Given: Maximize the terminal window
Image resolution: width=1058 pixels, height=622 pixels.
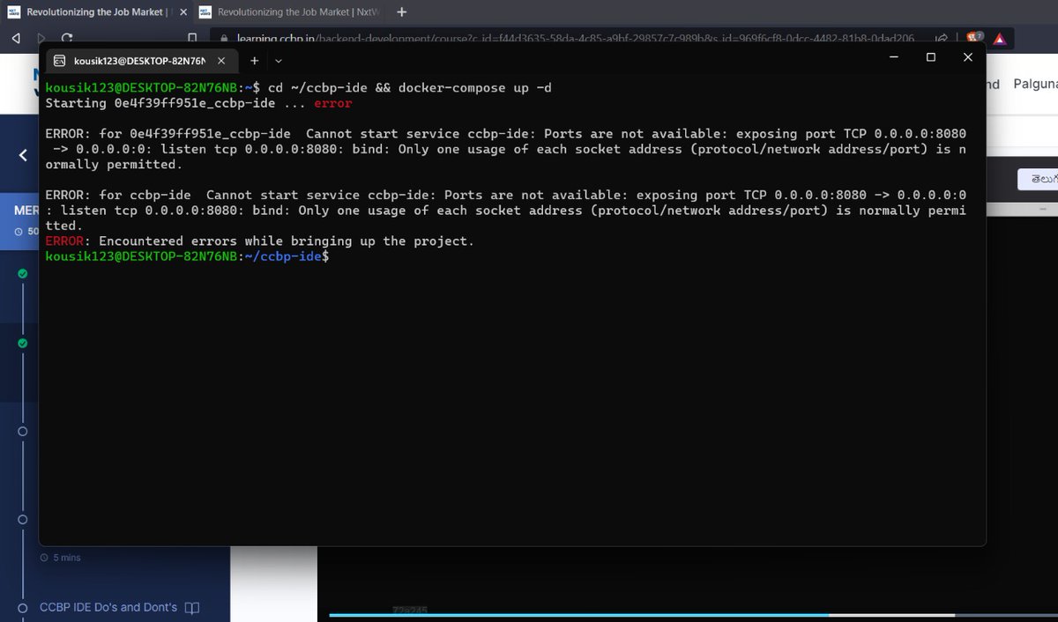Looking at the screenshot, I should pyautogui.click(x=931, y=57).
